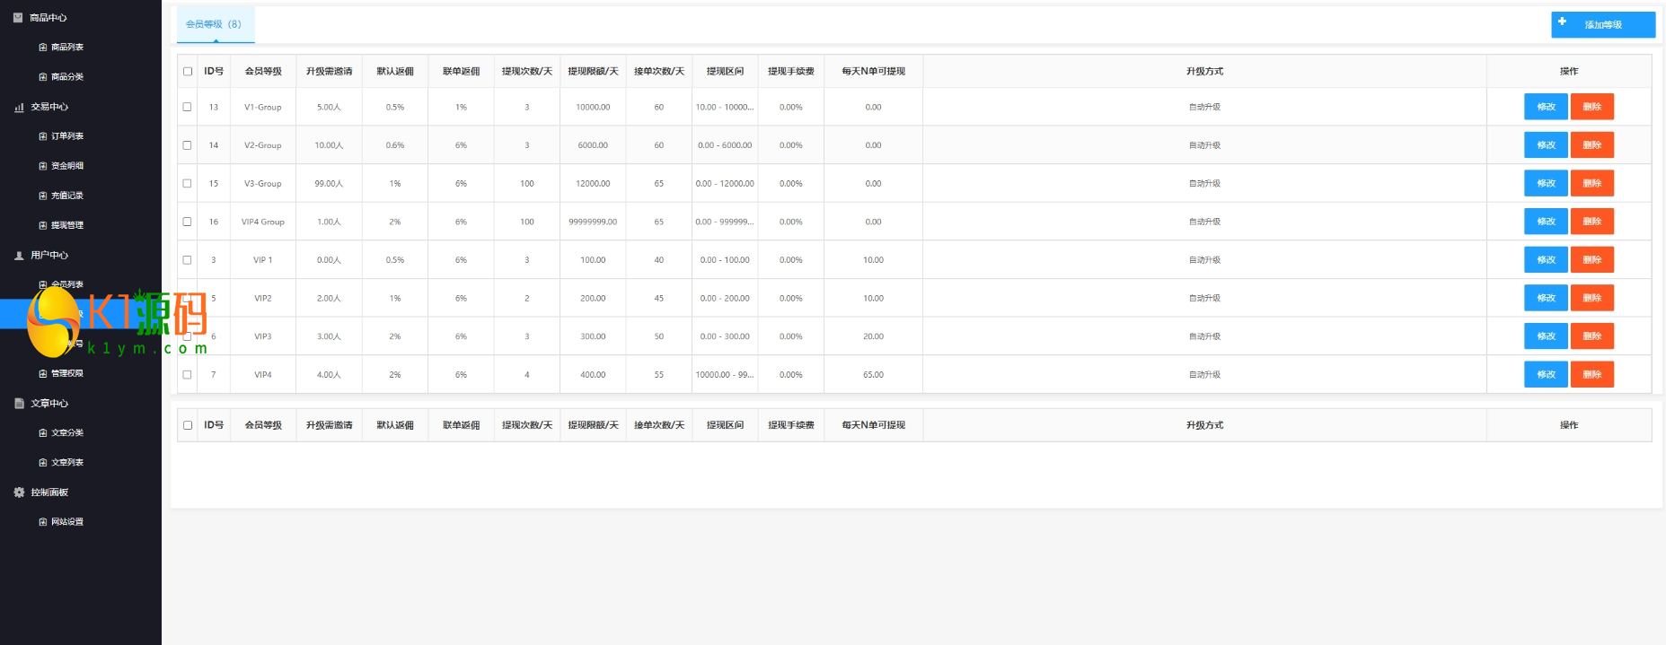The image size is (1666, 645).
Task: Check the box for V3-Group row
Action: [188, 183]
